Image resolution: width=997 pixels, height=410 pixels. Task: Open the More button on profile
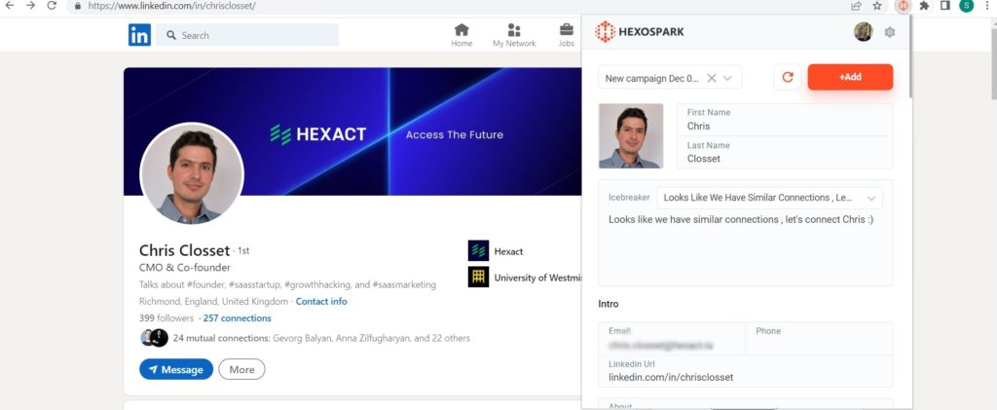click(x=241, y=369)
